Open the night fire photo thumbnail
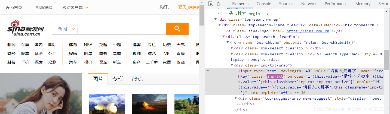Screen dimensions: 390x114 coord(150,104)
